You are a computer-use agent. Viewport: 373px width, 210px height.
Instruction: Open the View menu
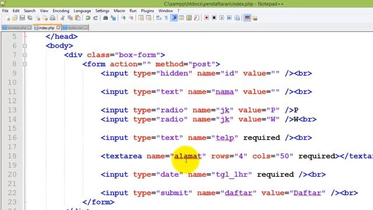(x=44, y=10)
